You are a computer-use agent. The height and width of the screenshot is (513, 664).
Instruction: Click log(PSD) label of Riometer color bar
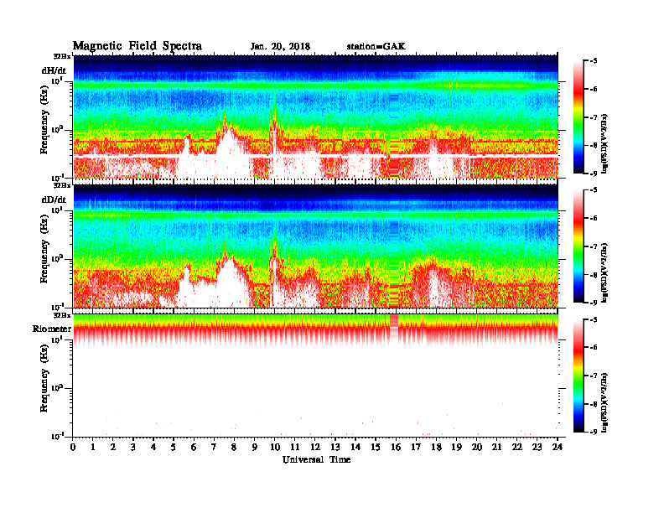605,402
